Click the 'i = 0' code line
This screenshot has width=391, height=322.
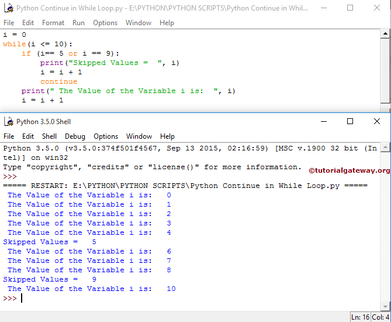[x=15, y=35]
